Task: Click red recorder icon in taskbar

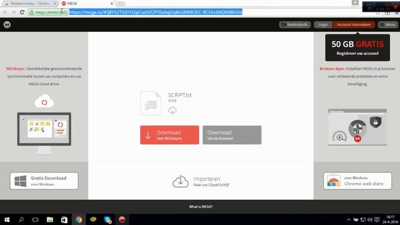Action: tap(122, 219)
